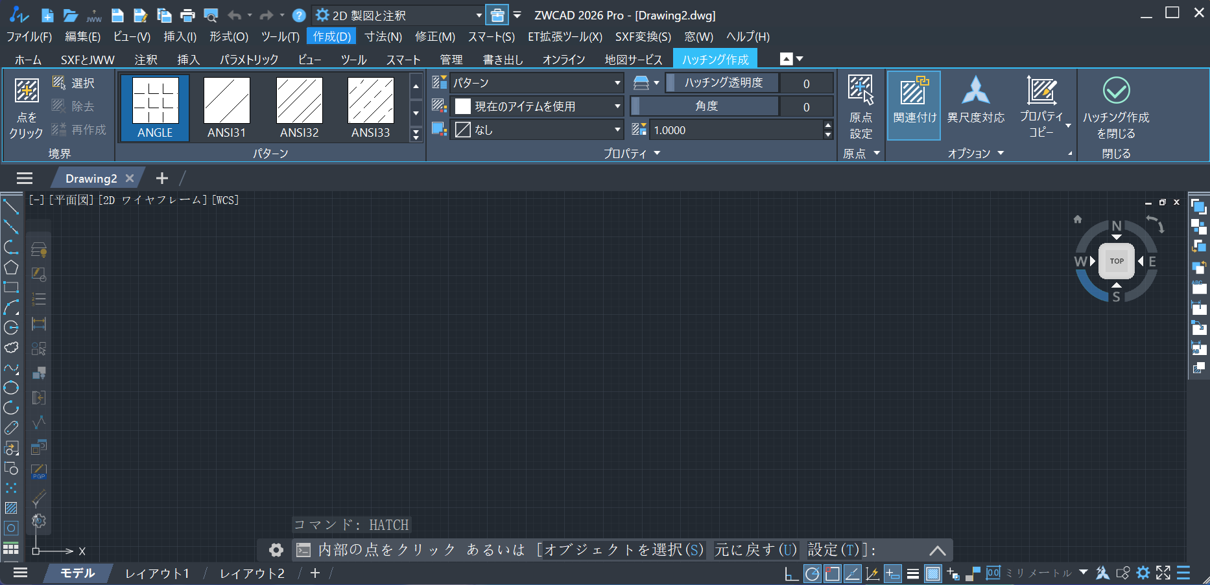
Task: Toggle lineweight display in status bar
Action: [912, 573]
